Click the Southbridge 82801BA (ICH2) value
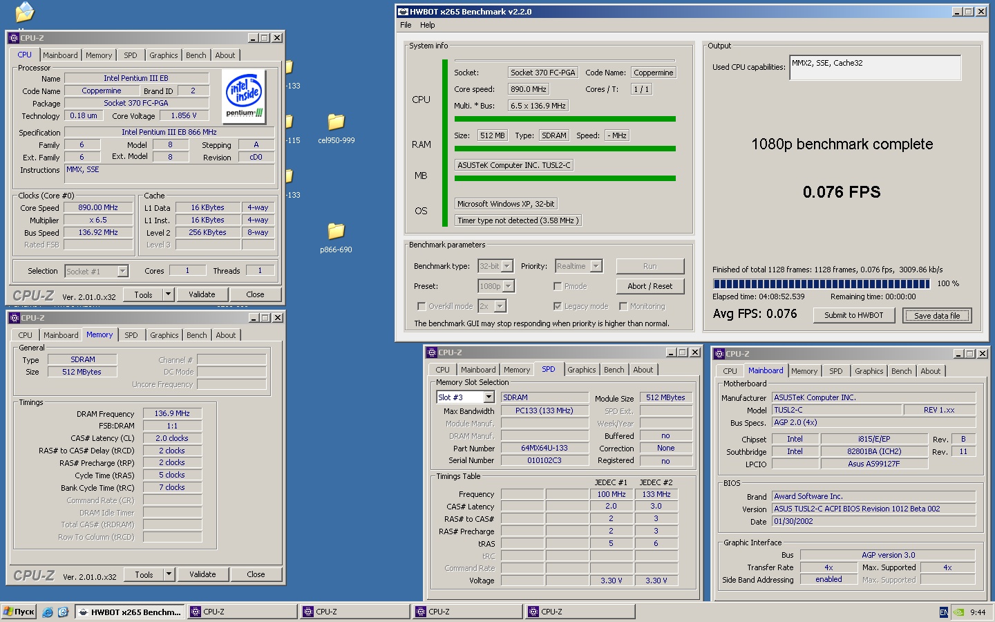Image resolution: width=995 pixels, height=622 pixels. [874, 451]
